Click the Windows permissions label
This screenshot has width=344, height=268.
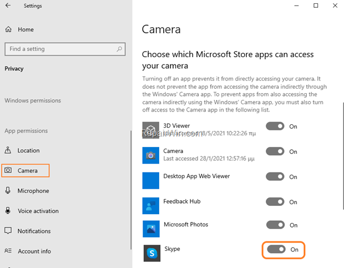(33, 100)
